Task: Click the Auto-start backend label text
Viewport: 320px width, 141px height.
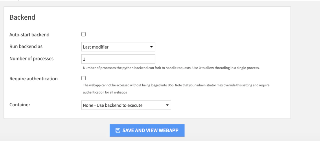Action: 30,35
